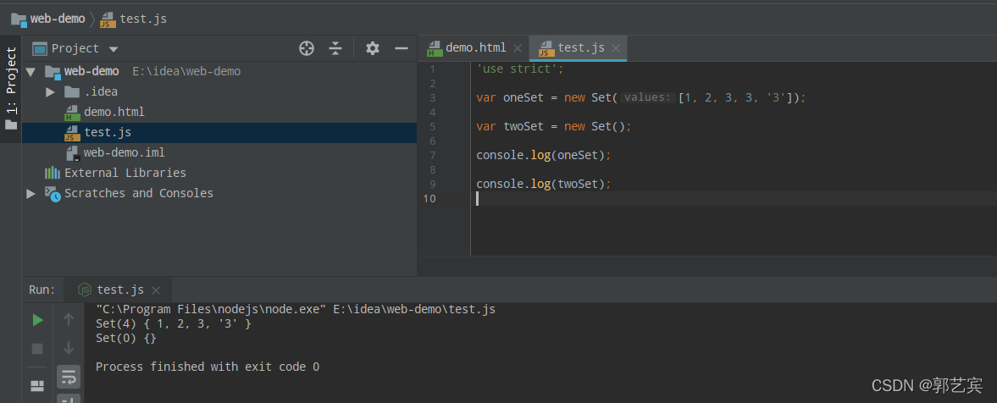Click the line 10 gutter number
The width and height of the screenshot is (997, 403).
[x=429, y=198]
